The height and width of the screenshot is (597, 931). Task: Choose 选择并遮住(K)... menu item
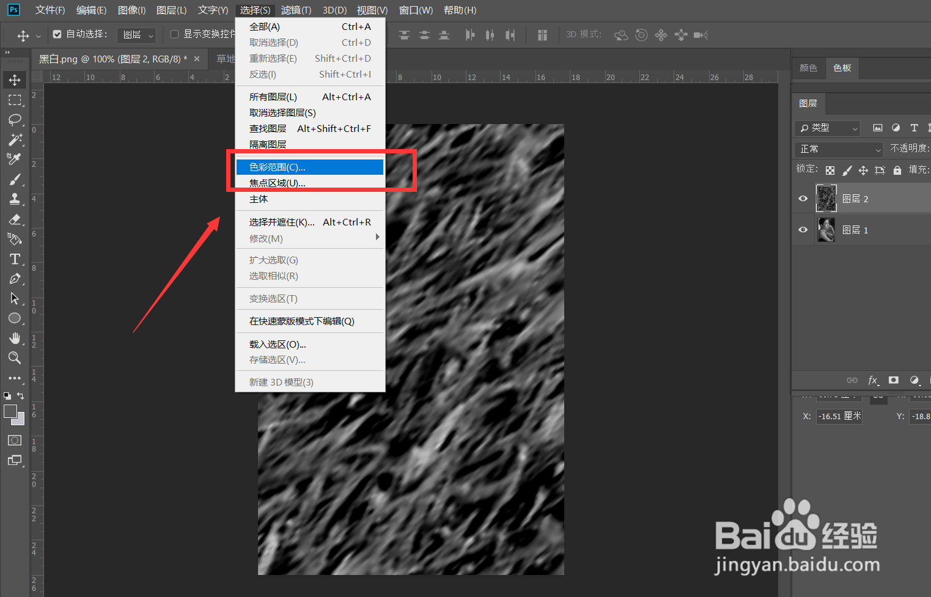310,222
